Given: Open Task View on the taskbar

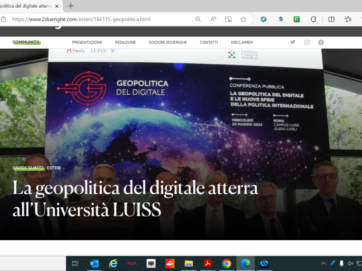Looking at the screenshot, I should click(75, 263).
